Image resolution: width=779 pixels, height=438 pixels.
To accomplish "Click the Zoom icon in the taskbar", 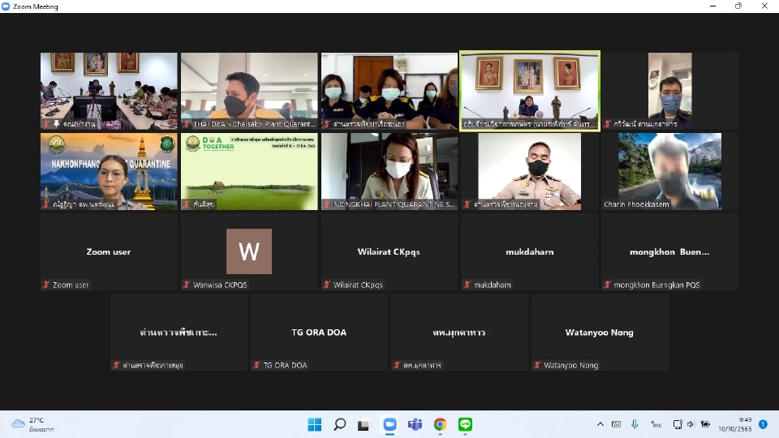I will [x=389, y=424].
